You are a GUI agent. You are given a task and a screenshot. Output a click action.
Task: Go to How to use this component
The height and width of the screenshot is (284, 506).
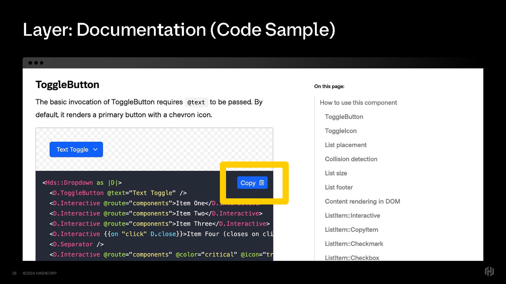(358, 103)
